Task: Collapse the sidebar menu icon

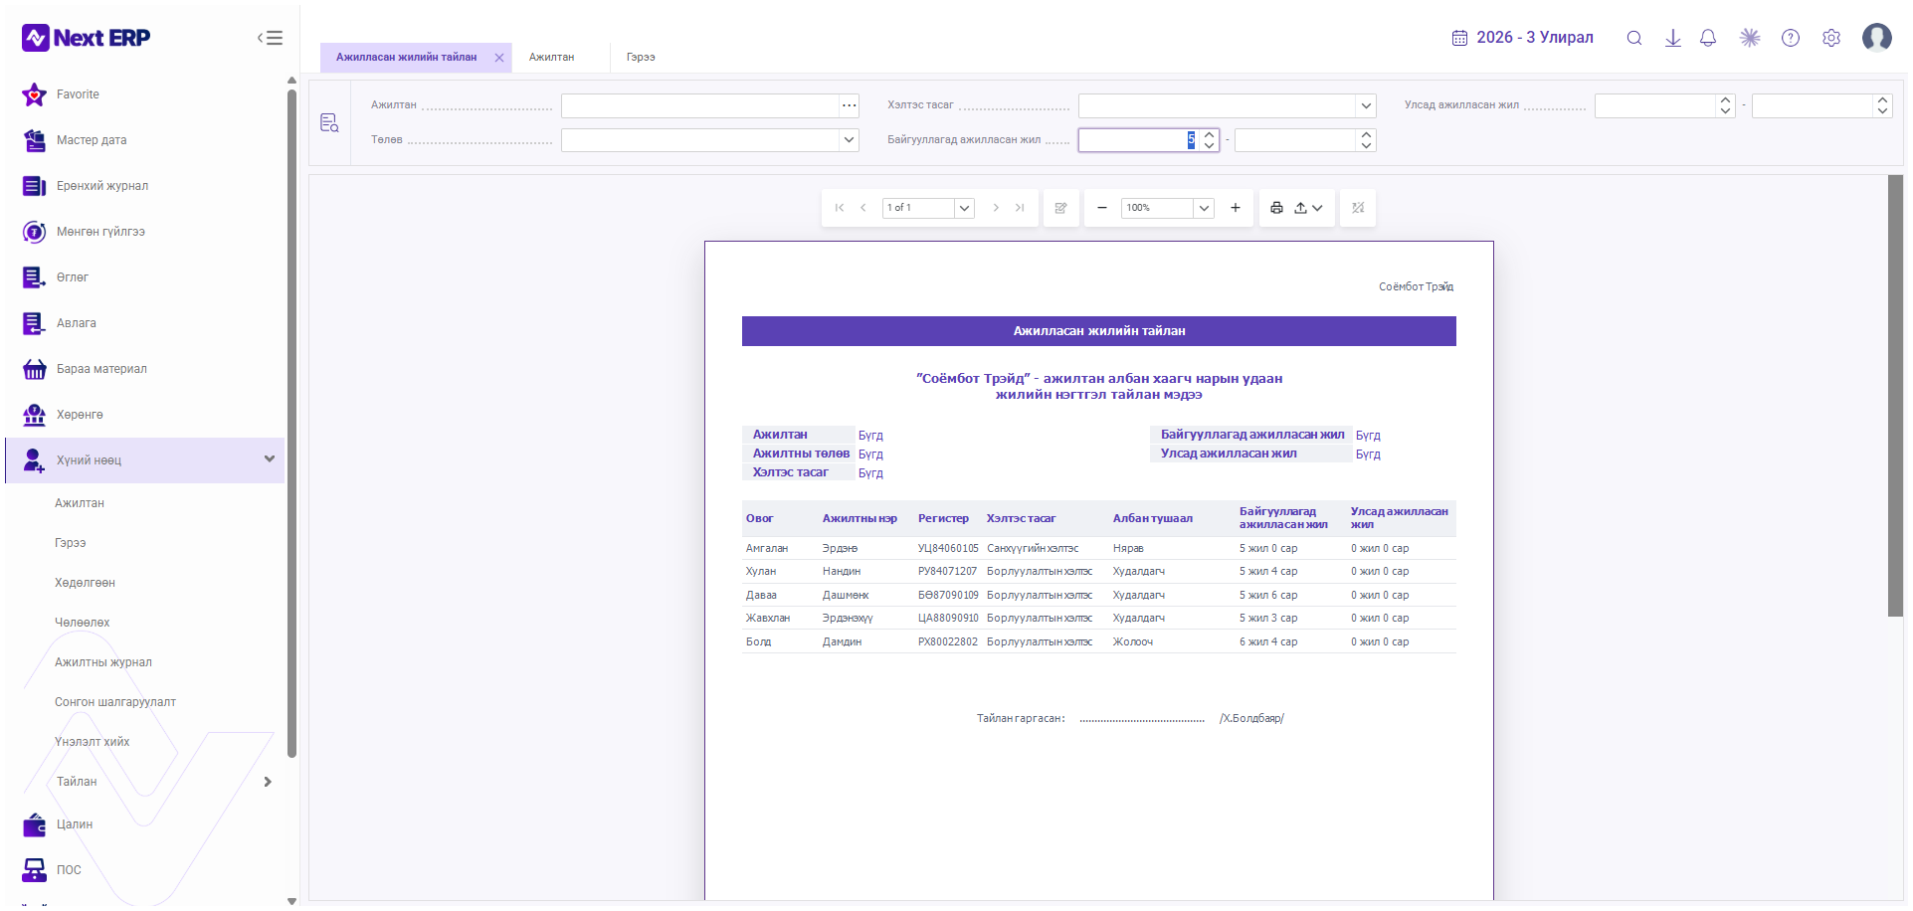Action: (270, 38)
